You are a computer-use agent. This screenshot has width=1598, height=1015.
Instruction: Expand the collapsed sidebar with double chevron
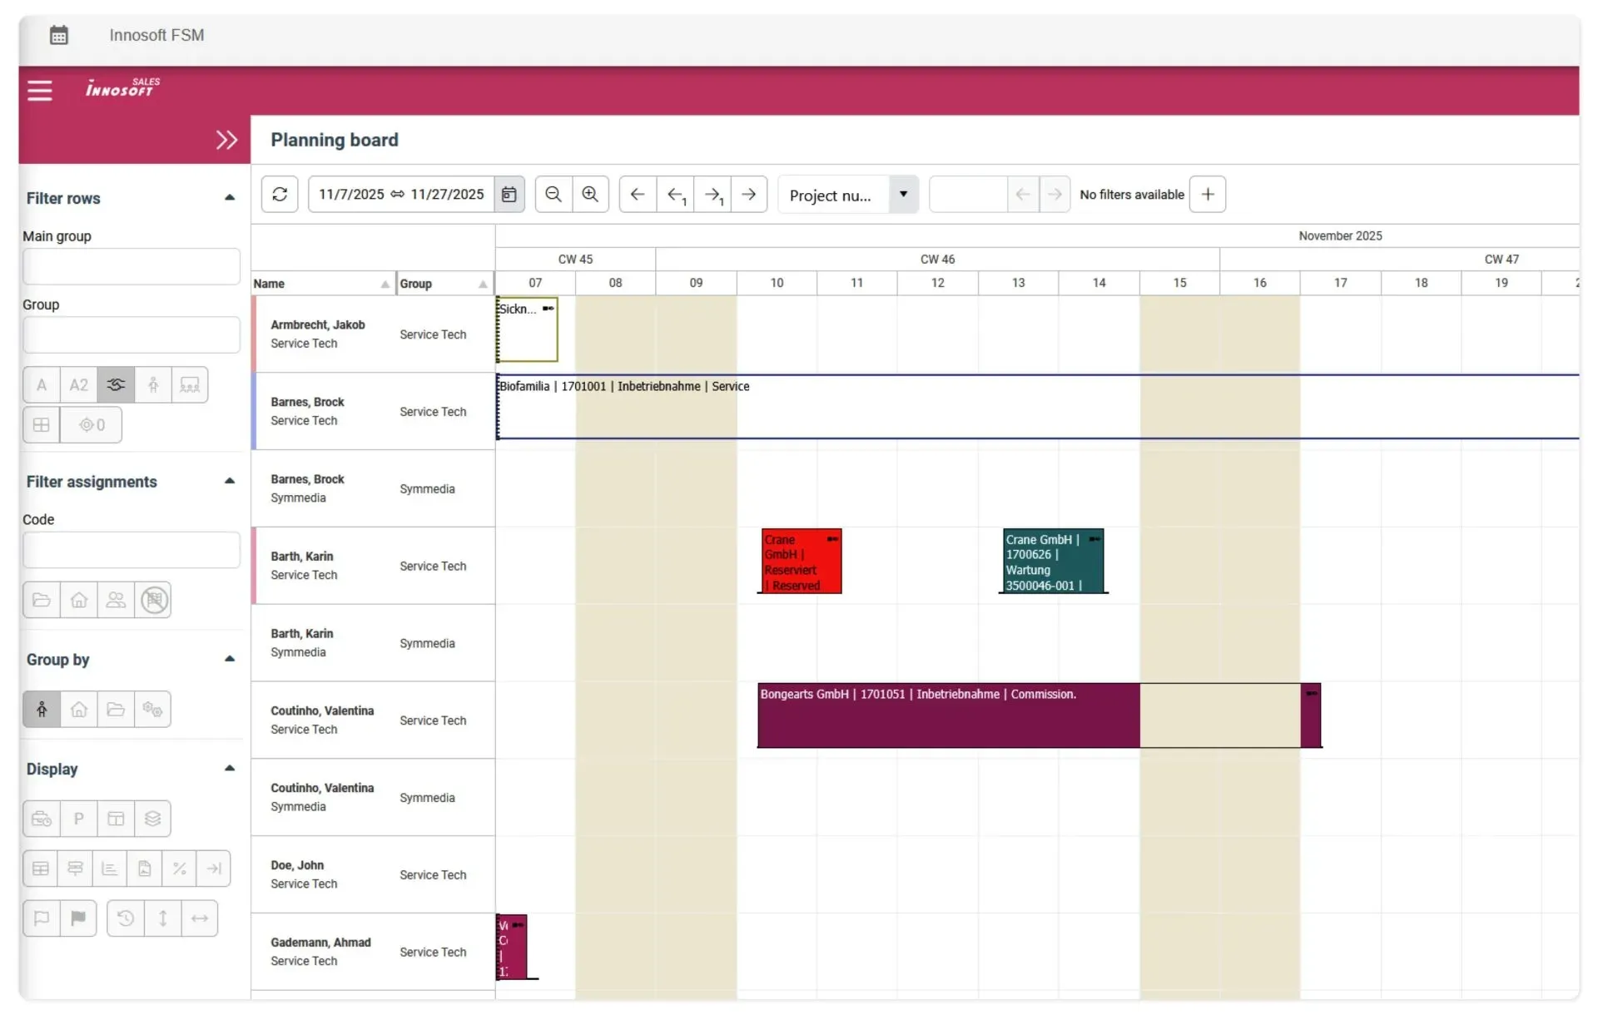[x=226, y=140]
